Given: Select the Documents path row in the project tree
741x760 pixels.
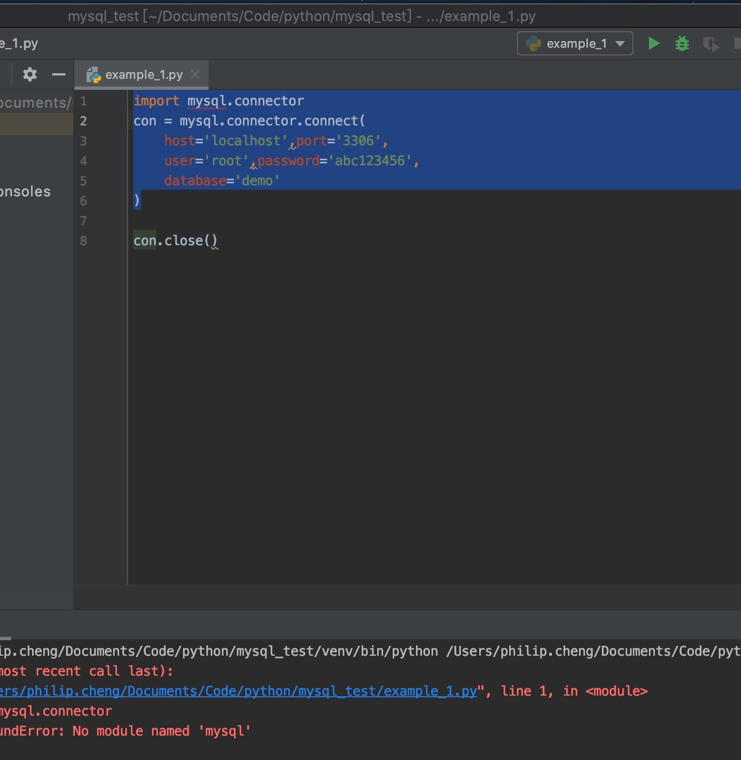Looking at the screenshot, I should click(36, 103).
